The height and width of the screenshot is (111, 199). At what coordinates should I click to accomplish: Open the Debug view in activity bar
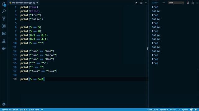(4, 26)
